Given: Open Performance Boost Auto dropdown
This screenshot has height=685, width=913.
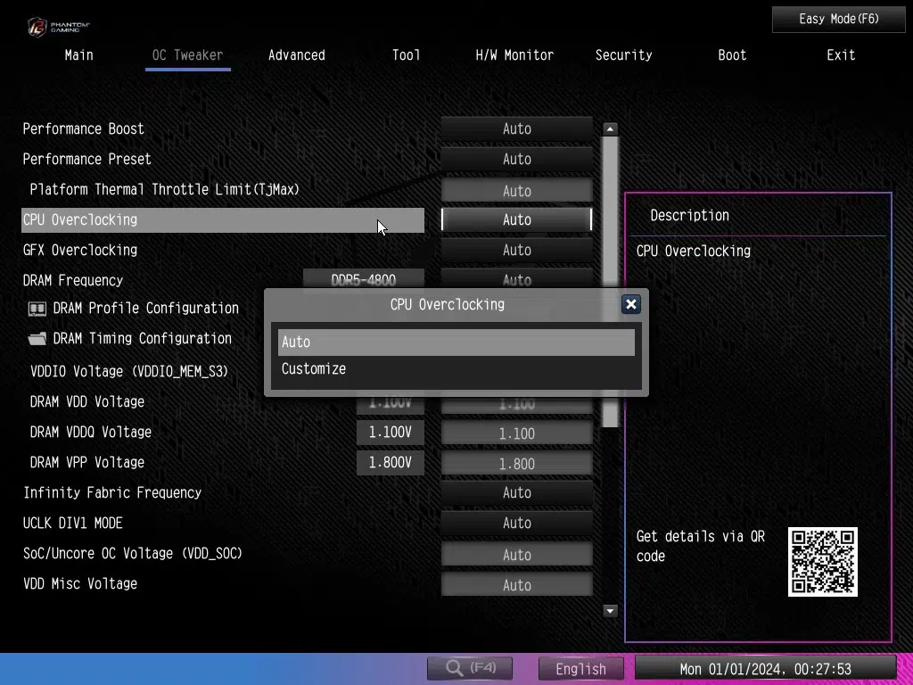Looking at the screenshot, I should (x=516, y=129).
